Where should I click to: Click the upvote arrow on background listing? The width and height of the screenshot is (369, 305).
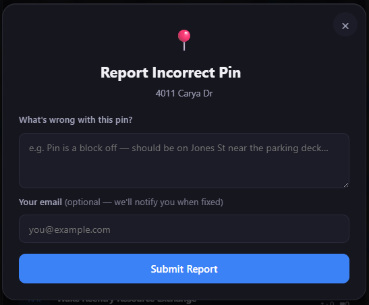(x=322, y=304)
